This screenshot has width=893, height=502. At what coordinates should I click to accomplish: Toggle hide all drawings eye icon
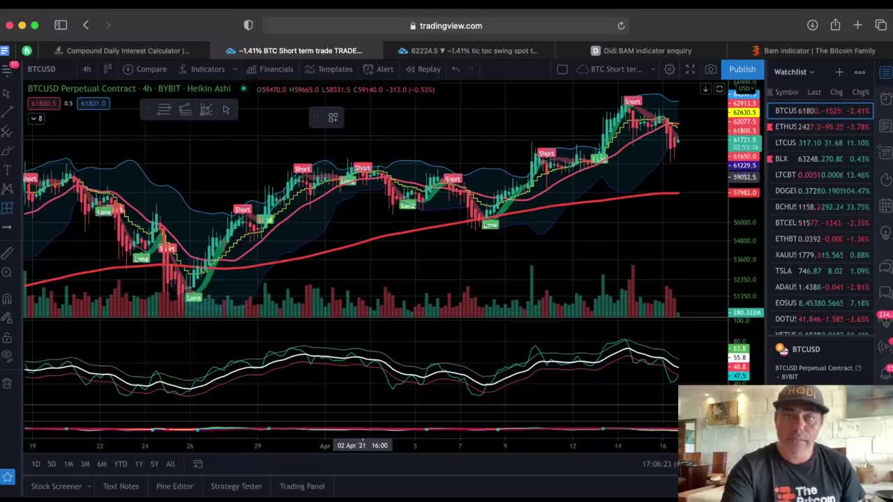[x=7, y=356]
